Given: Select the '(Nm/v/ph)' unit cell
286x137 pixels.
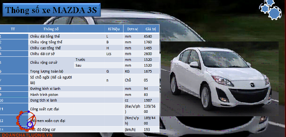Looking at the screenshot, I should (132, 120).
